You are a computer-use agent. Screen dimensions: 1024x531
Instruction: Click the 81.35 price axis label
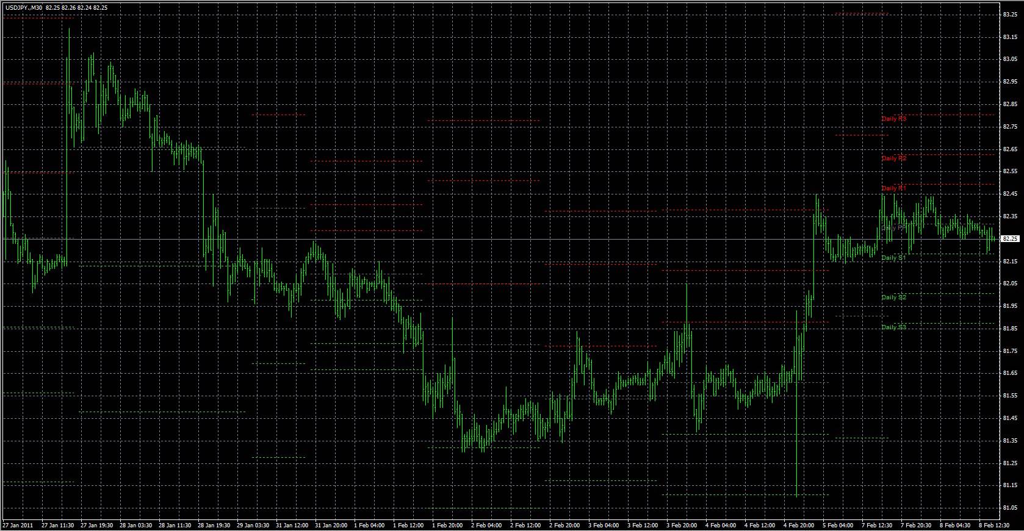pos(1010,440)
